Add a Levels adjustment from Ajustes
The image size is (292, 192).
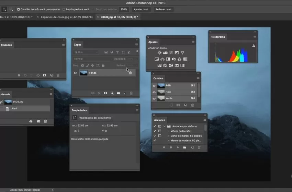coord(165,53)
